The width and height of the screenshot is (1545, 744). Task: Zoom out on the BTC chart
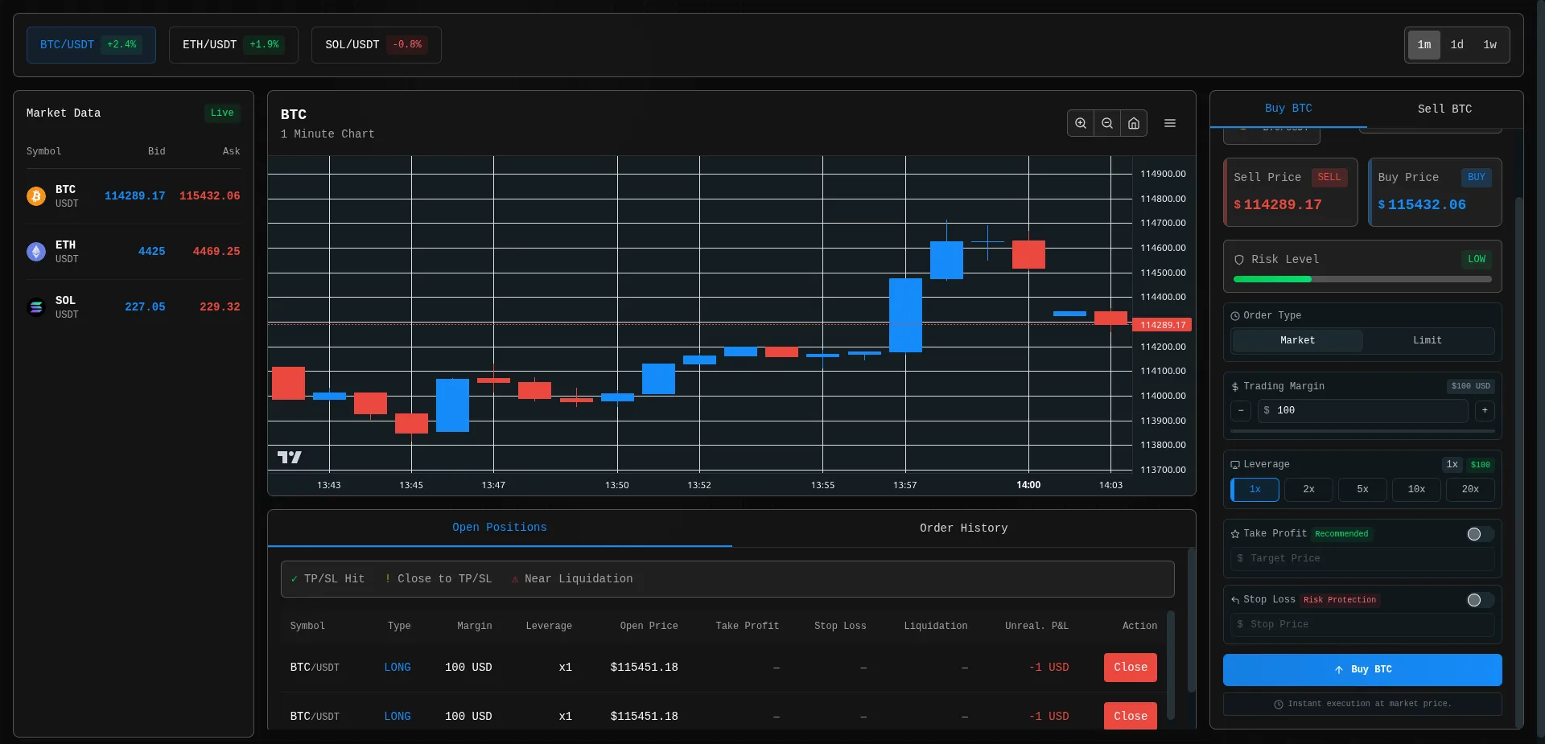coord(1107,123)
